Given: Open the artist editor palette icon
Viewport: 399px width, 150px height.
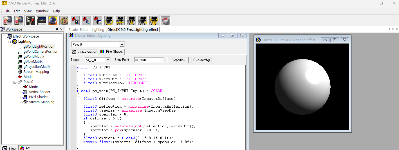Looking at the screenshot, I should point(64,20).
